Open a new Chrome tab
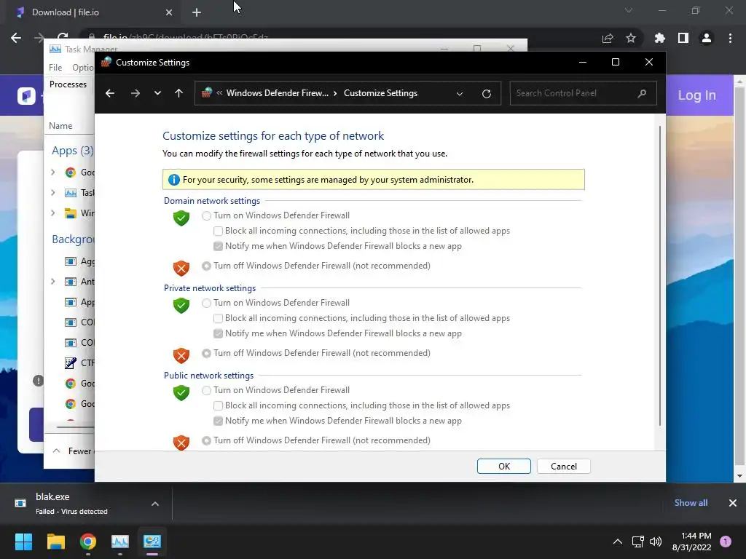This screenshot has height=559, width=746. click(x=197, y=12)
